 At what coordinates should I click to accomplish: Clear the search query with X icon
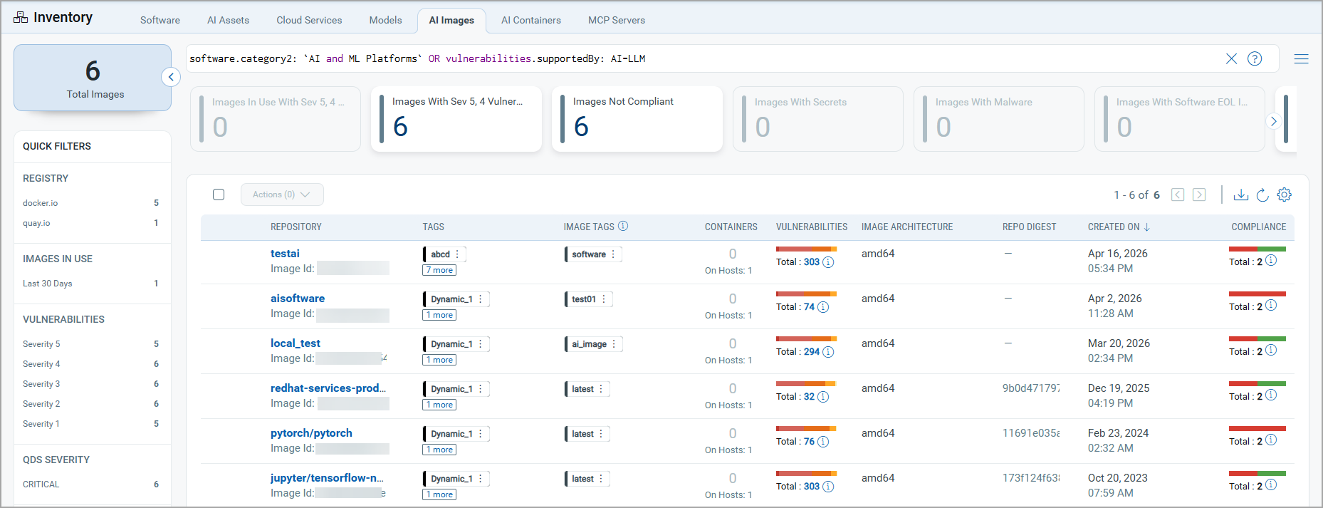click(x=1231, y=58)
